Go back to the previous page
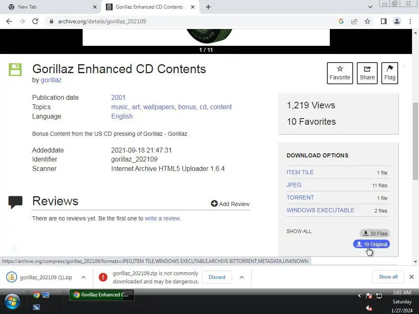 coord(9,21)
